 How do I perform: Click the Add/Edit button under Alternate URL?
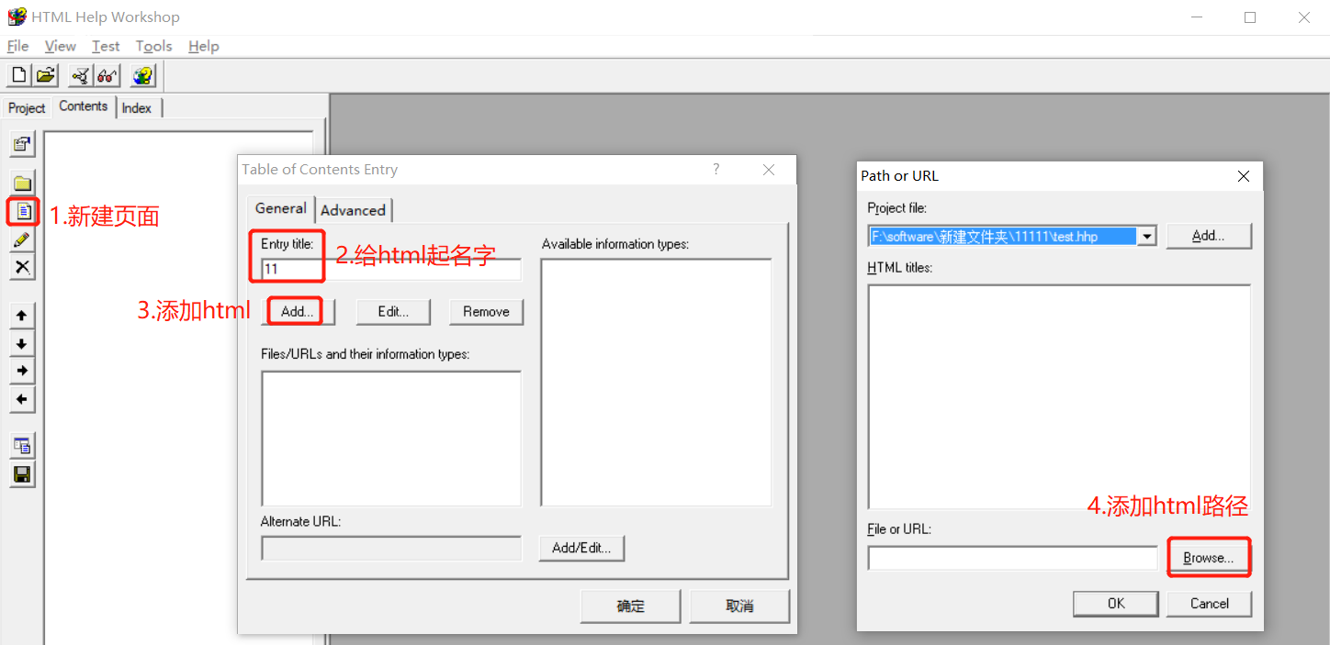[x=581, y=548]
